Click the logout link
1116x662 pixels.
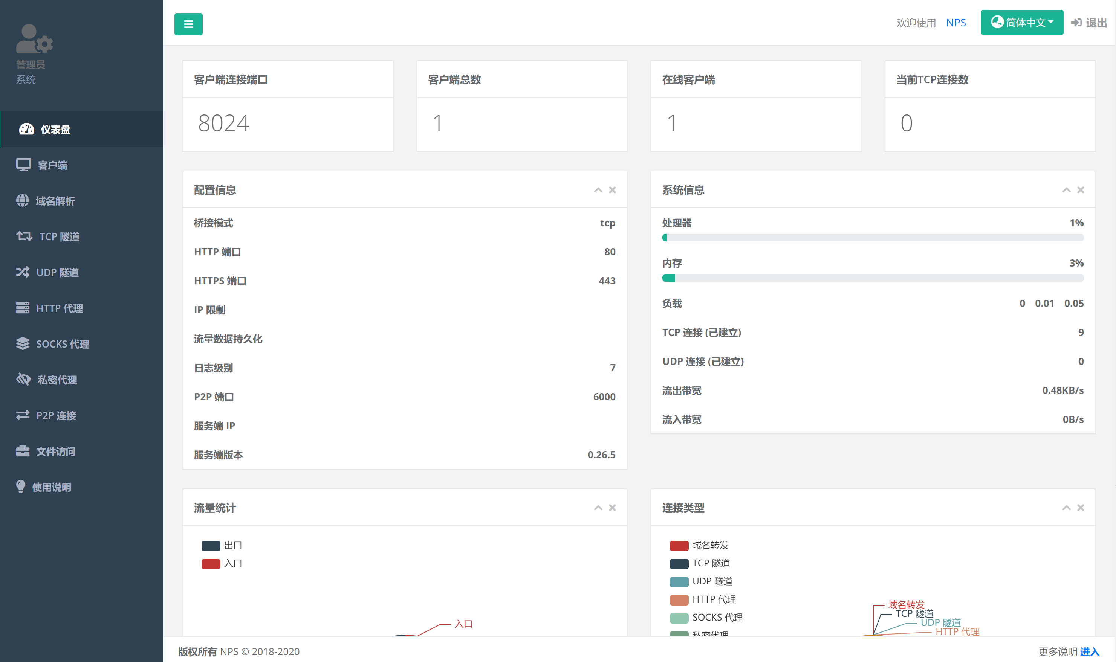[1089, 23]
